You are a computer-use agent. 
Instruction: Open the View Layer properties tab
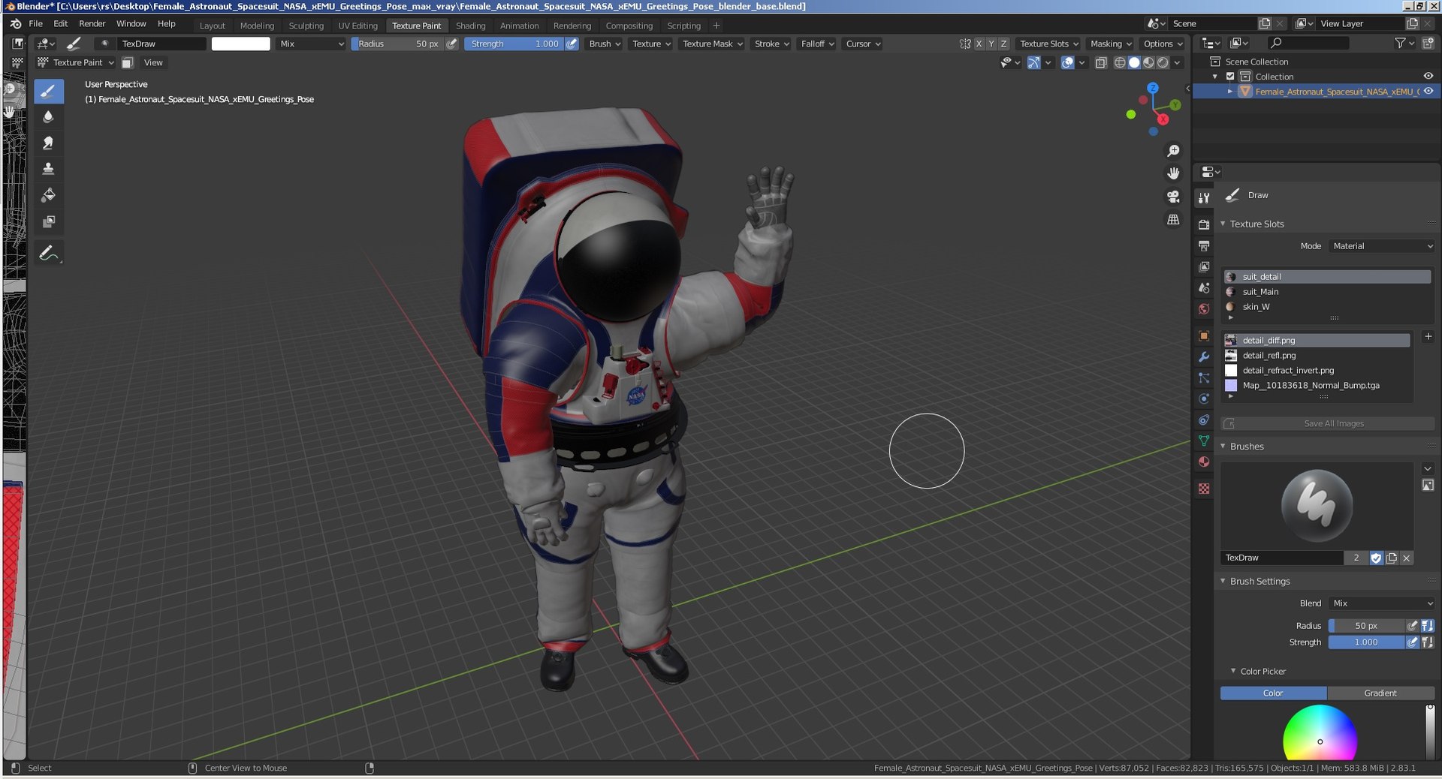[1204, 266]
